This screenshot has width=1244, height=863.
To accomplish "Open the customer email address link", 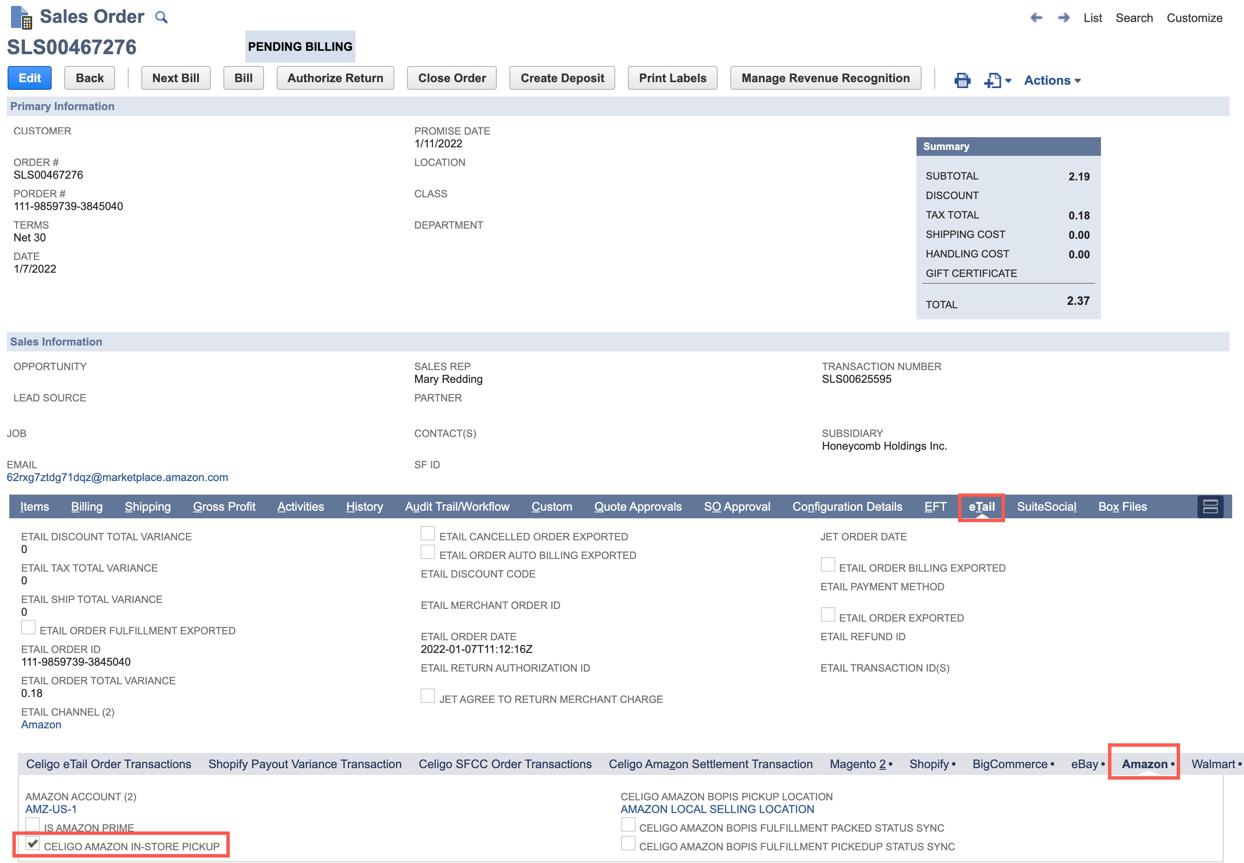I will click(117, 478).
